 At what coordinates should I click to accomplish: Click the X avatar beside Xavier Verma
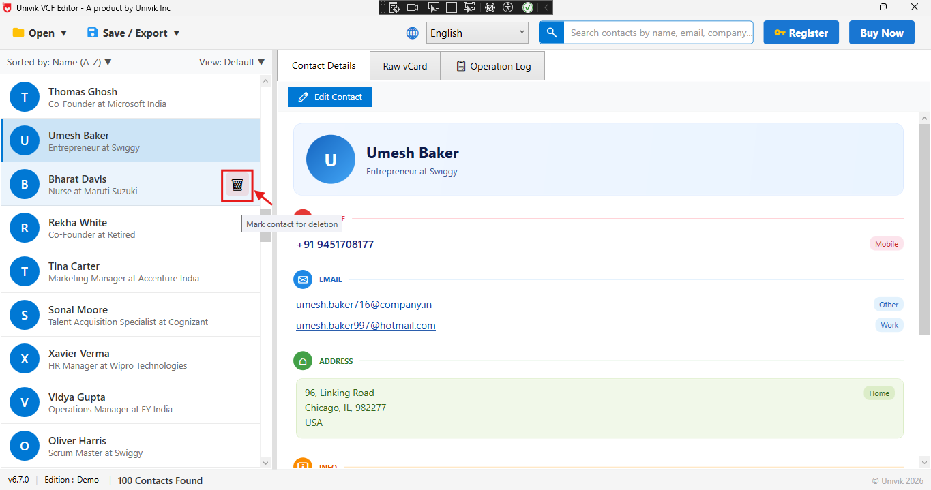(25, 359)
